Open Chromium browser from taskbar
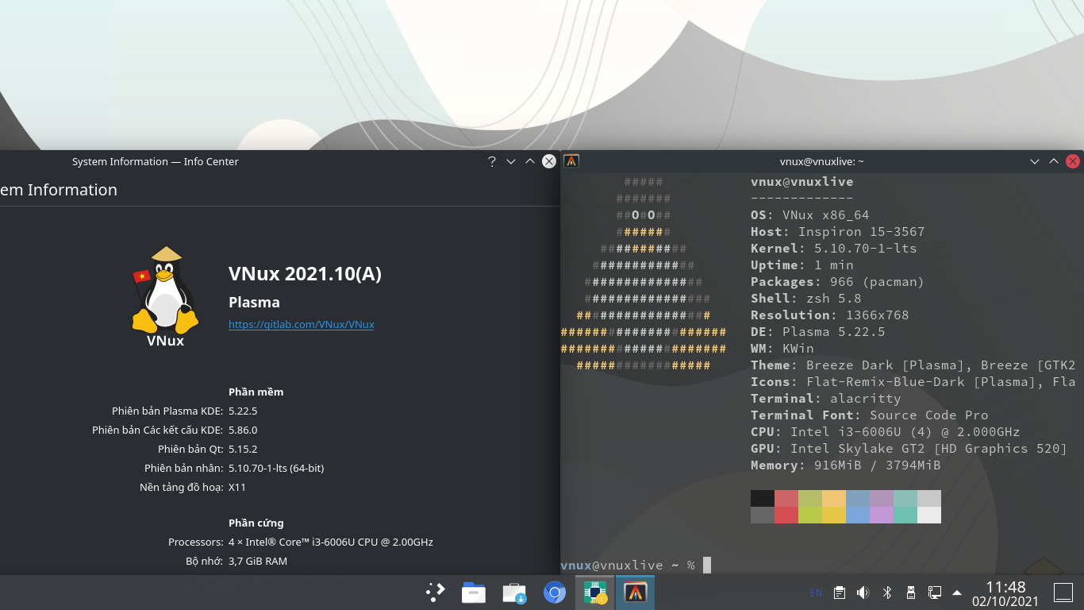Screen dimensions: 1084x610 [554, 593]
